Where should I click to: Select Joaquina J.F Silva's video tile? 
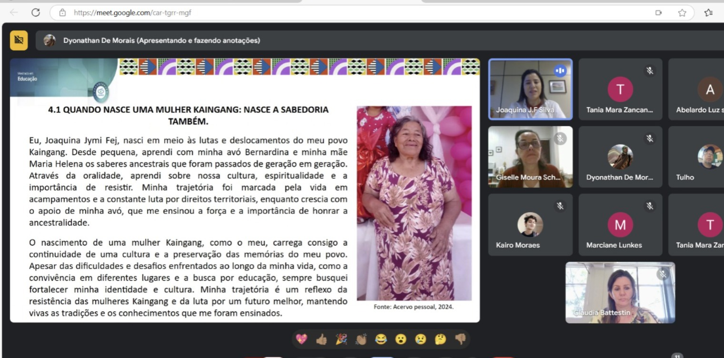coord(530,89)
